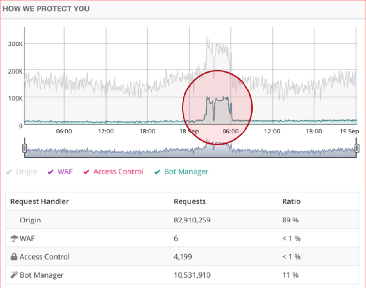This screenshot has height=288, width=366.
Task: Click the right time-range slider handle
Action: [357, 148]
